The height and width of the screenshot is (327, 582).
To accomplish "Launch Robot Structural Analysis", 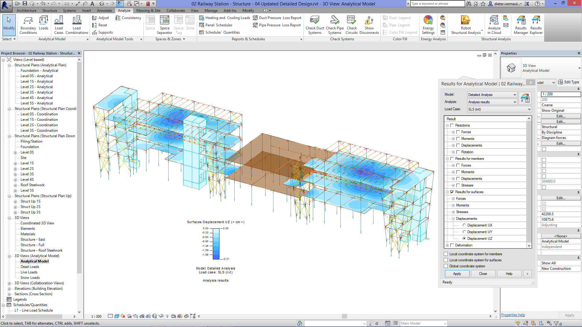I will tap(465, 25).
